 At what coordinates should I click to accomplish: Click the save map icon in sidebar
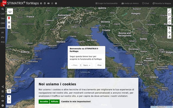pyautogui.click(x=3, y=91)
